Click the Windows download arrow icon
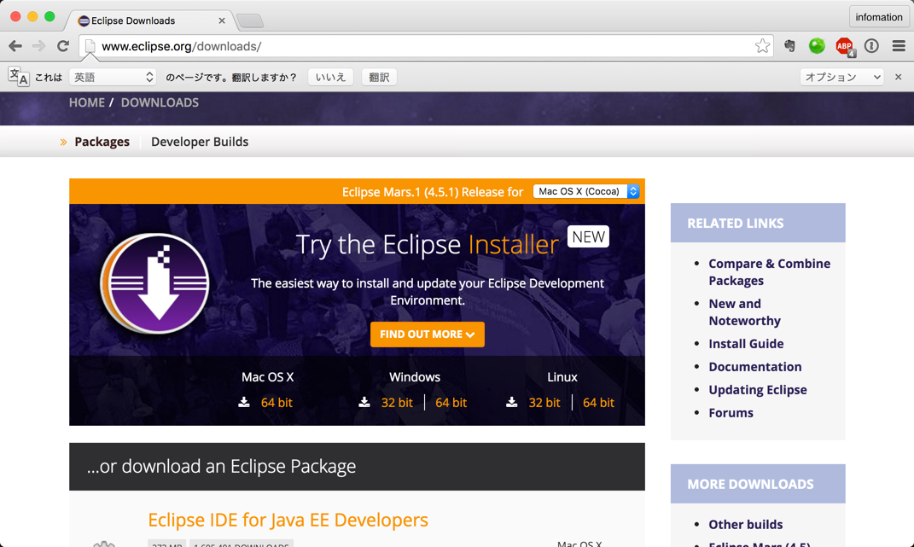 coord(364,403)
